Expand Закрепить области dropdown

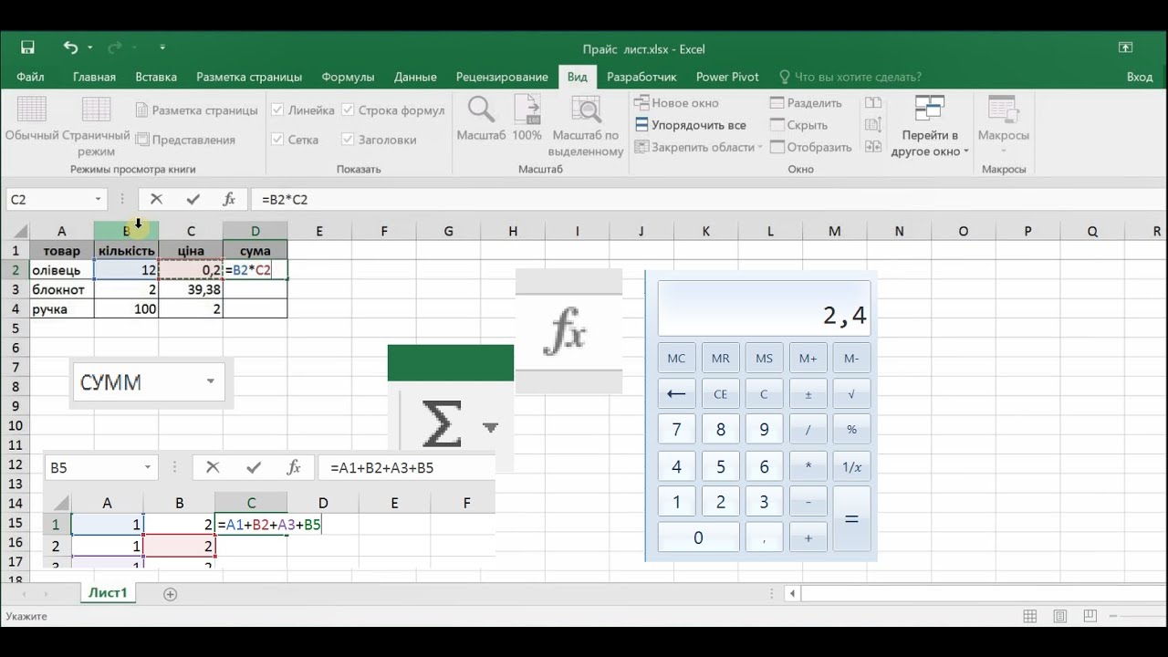[759, 147]
